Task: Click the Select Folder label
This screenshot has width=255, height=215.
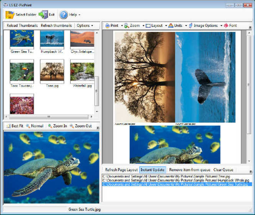Action: 26,15
